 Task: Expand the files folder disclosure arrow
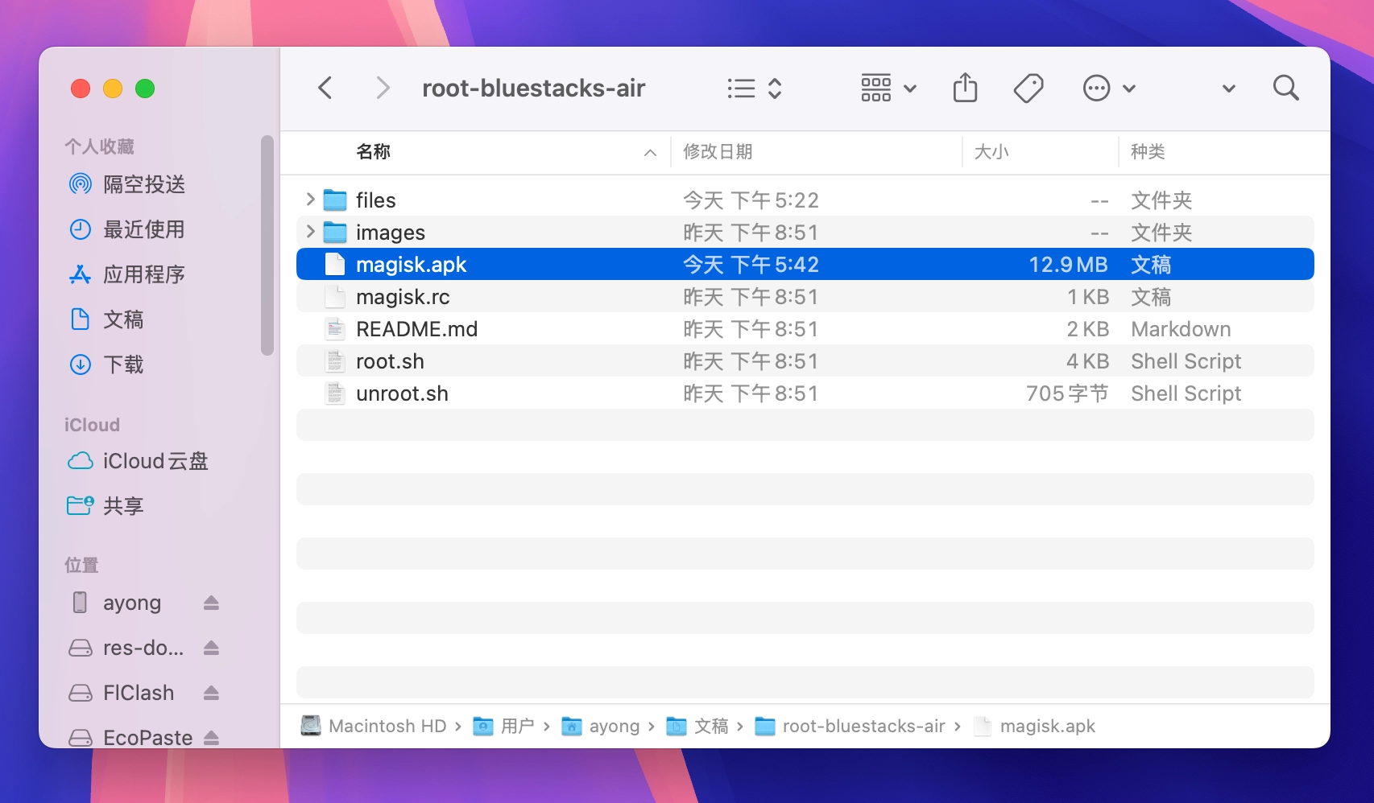(310, 199)
